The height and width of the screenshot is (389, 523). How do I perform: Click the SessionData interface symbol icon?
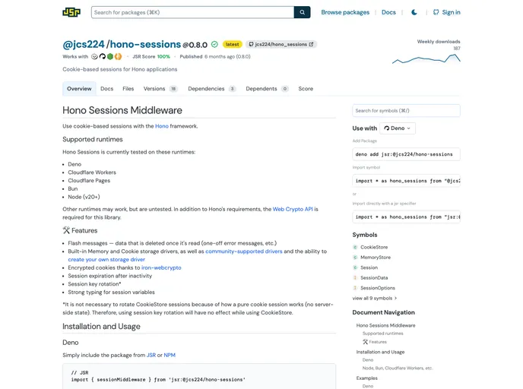click(355, 277)
